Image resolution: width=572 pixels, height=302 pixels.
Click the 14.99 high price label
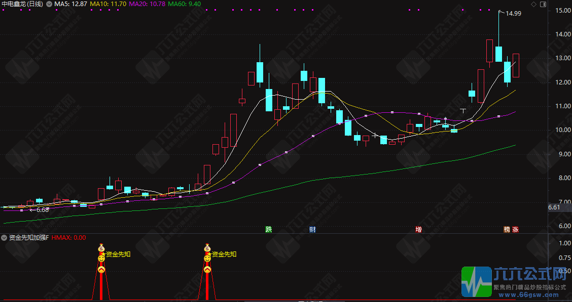point(513,14)
